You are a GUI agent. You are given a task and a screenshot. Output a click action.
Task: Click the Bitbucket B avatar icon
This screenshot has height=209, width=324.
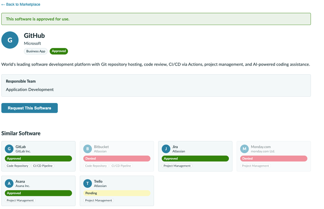[88, 149]
